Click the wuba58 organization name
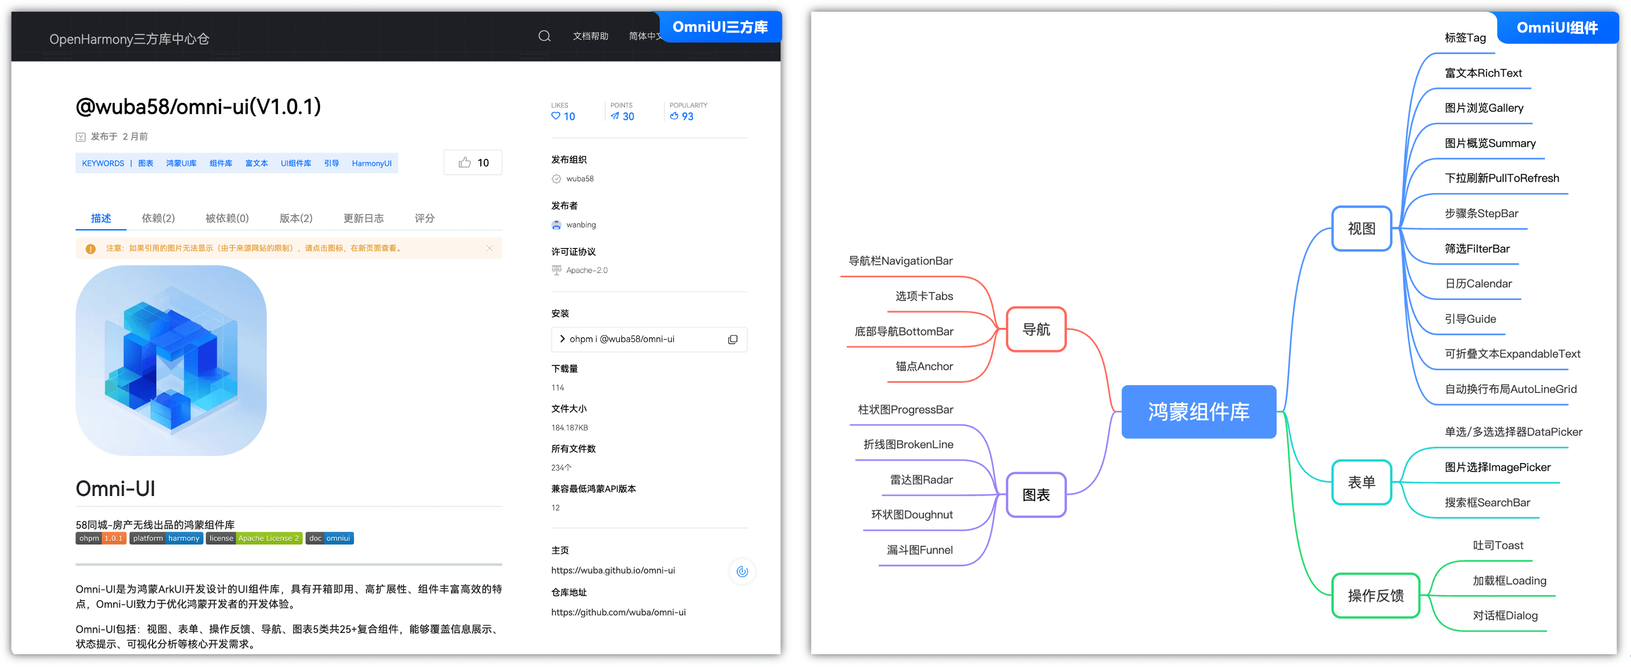 579,179
